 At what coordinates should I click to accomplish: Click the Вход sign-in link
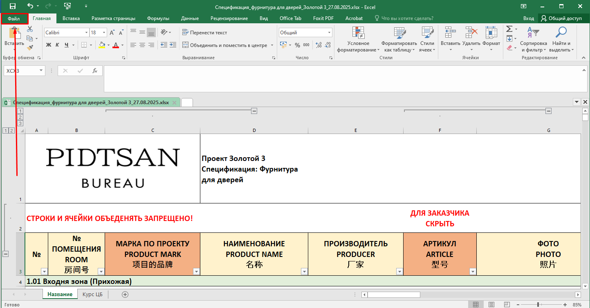(x=528, y=18)
